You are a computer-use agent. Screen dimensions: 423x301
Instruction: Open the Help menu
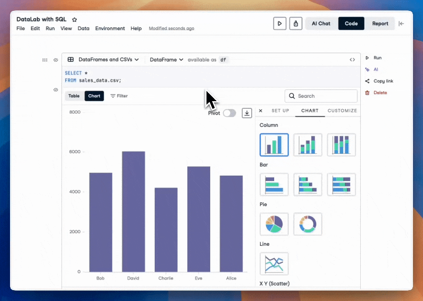click(136, 28)
